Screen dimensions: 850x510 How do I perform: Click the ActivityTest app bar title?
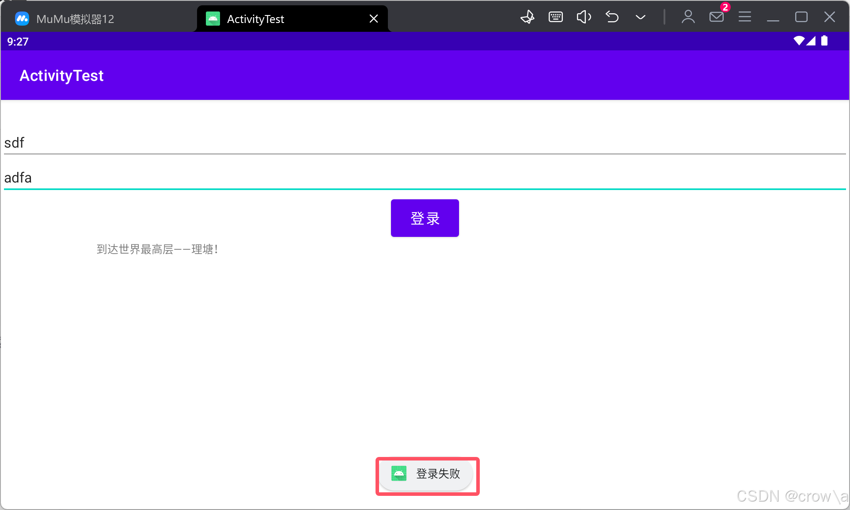(61, 76)
